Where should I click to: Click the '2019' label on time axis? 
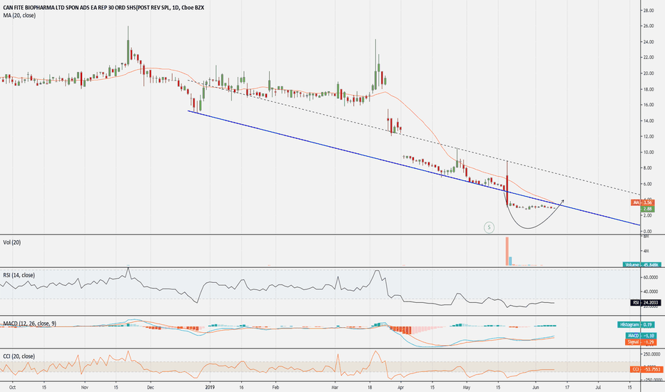[210, 387]
